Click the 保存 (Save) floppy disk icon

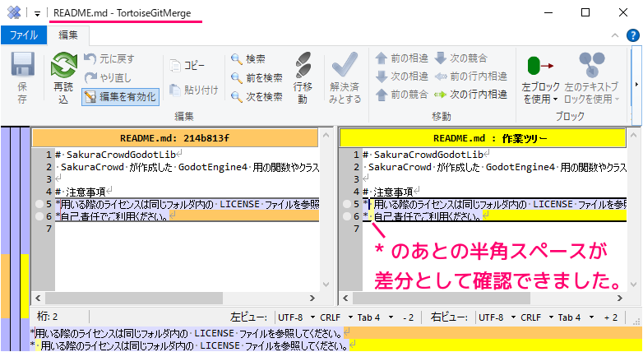22,66
